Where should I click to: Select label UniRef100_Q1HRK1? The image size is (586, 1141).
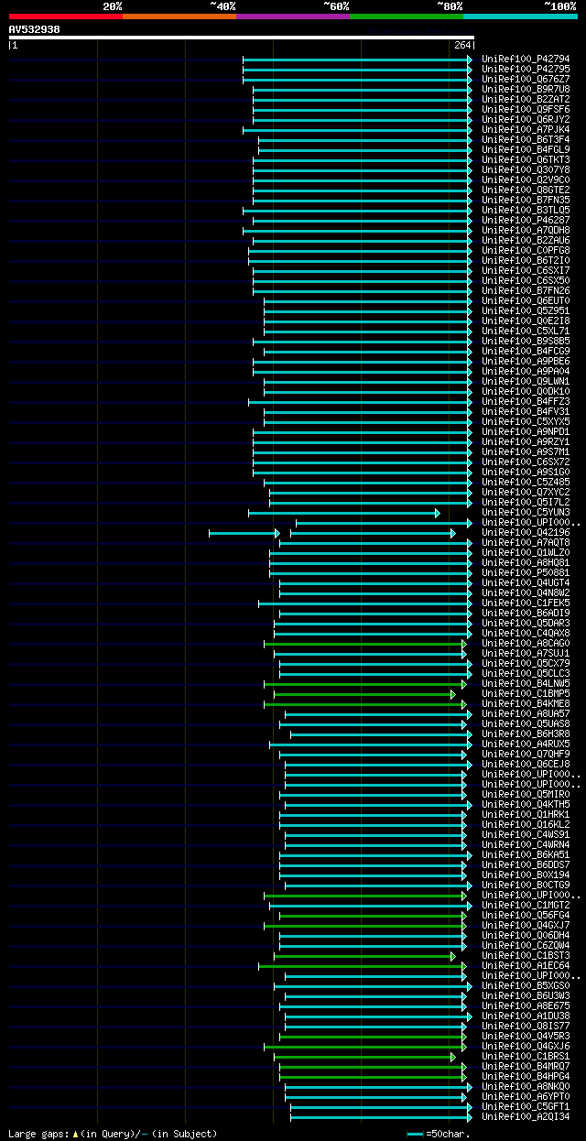pos(526,815)
